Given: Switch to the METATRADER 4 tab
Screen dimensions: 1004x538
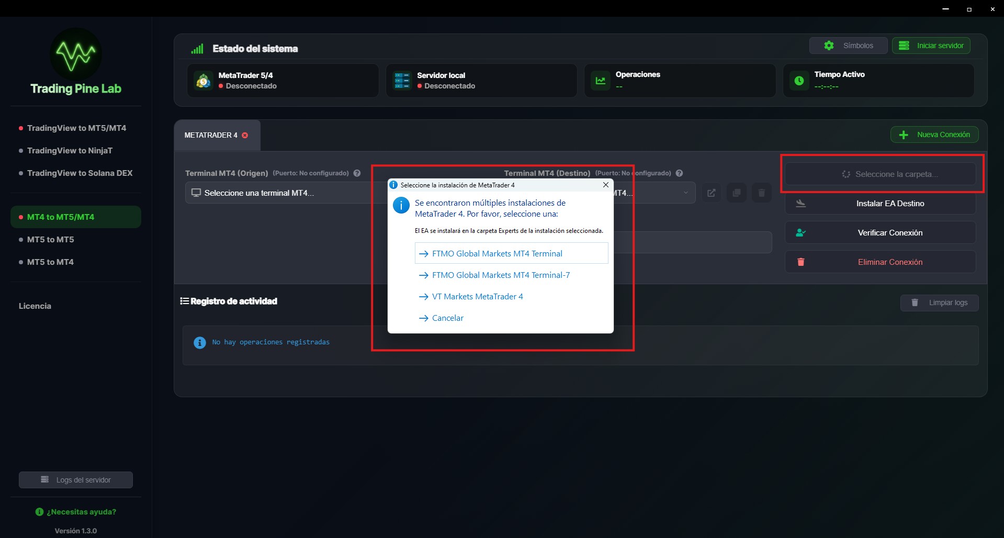Looking at the screenshot, I should tap(212, 135).
